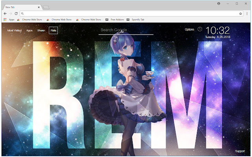The height and width of the screenshot is (157, 252).
Task: Bookmark this page with the star icon
Action: point(241,14)
